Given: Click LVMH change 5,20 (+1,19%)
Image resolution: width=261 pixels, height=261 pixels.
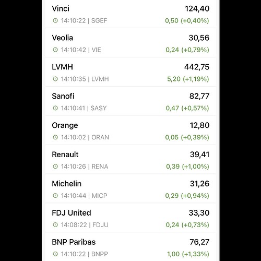Looking at the screenshot, I should pos(188,79).
